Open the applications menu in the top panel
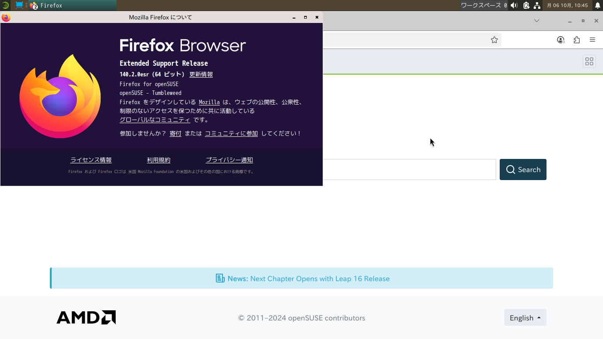 tap(5, 5)
